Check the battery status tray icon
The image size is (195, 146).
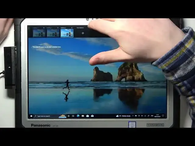pos(136,116)
